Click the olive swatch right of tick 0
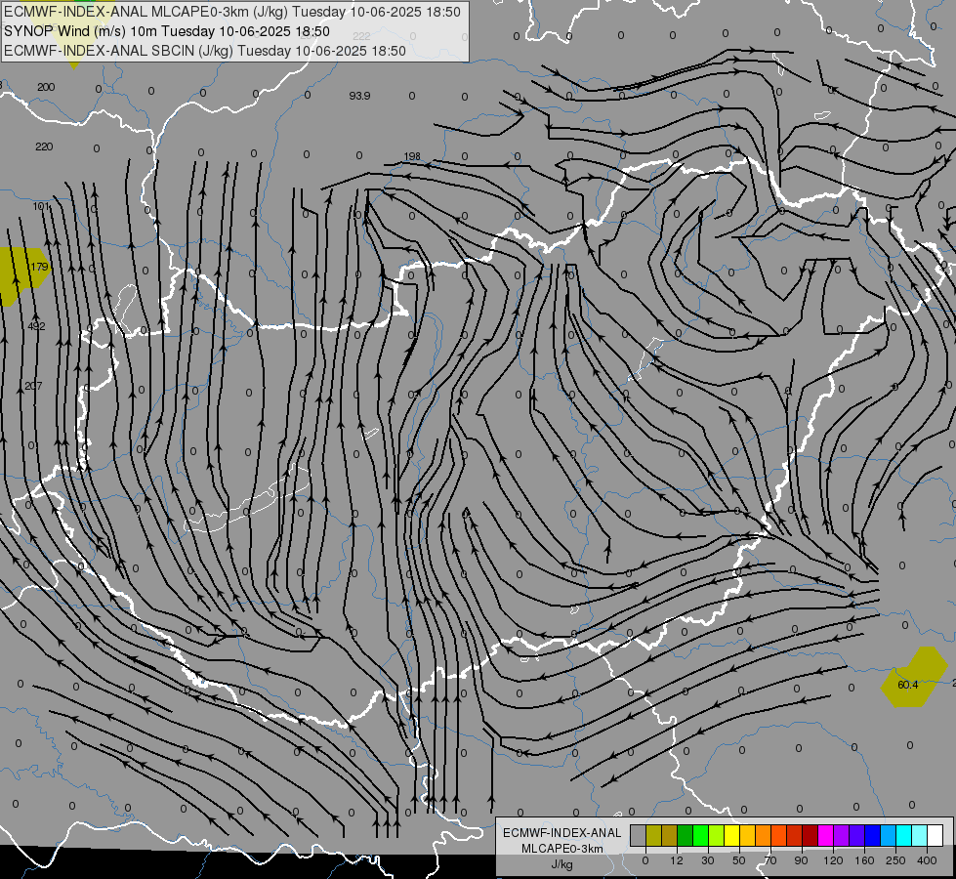 (x=653, y=836)
